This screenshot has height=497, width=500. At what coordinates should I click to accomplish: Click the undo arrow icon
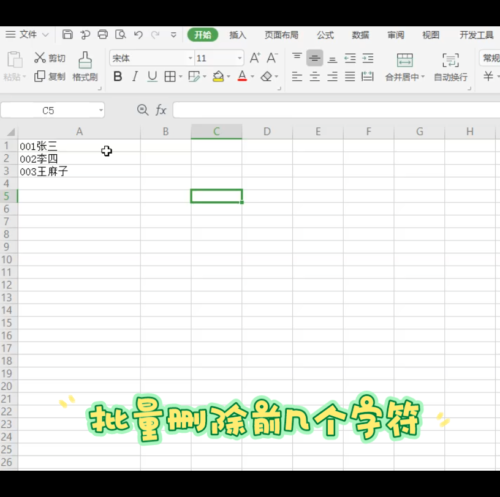point(138,34)
